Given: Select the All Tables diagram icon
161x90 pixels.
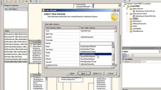Looking at the screenshot, I should pos(6,9).
